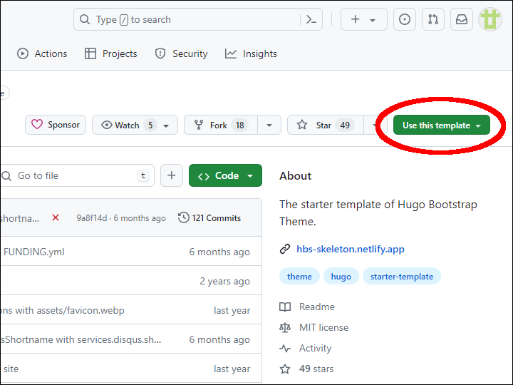Open the Security tab
The image size is (513, 385).
[181, 53]
